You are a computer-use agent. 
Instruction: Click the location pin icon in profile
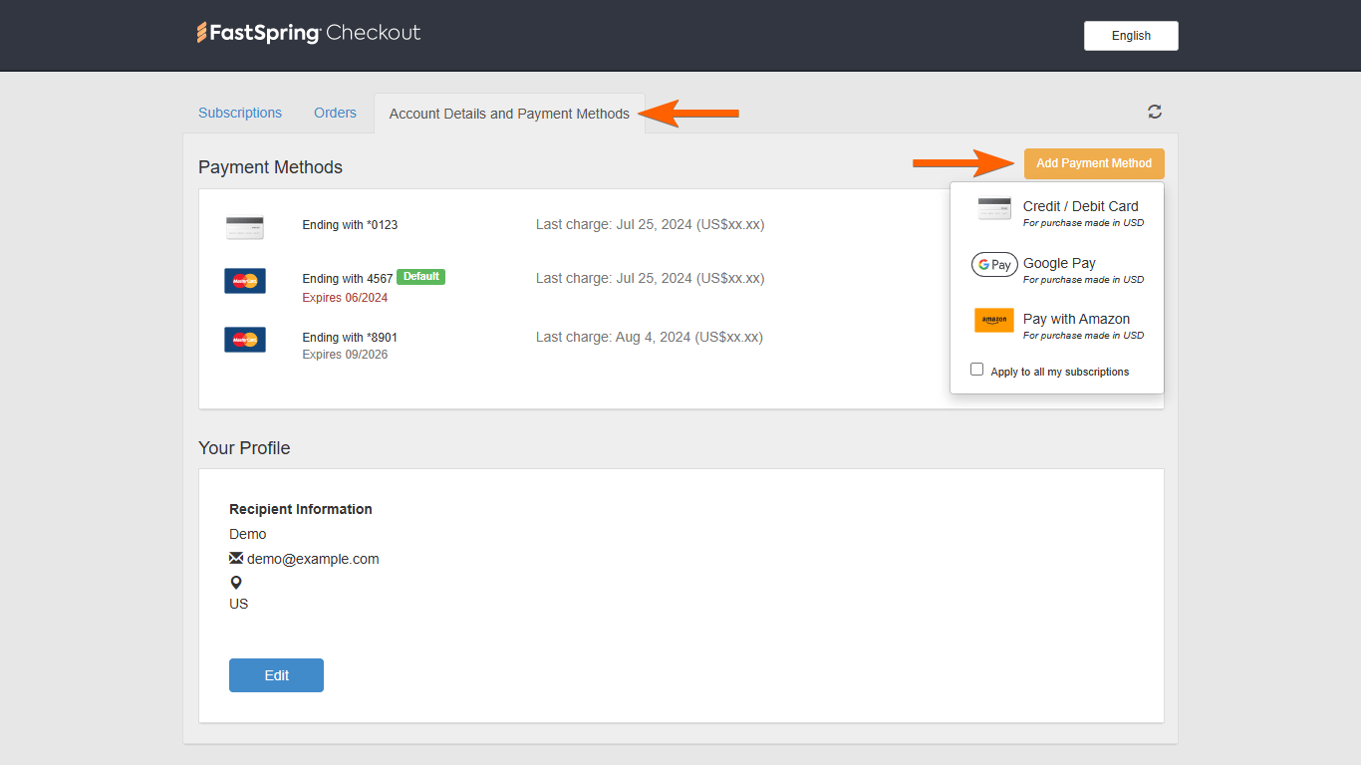236,583
